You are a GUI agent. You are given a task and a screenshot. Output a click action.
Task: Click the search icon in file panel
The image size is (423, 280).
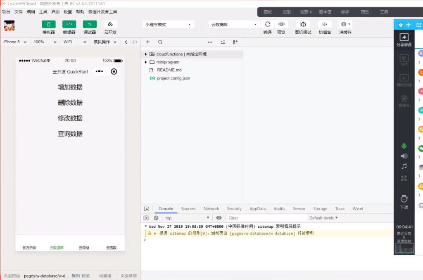pos(160,42)
